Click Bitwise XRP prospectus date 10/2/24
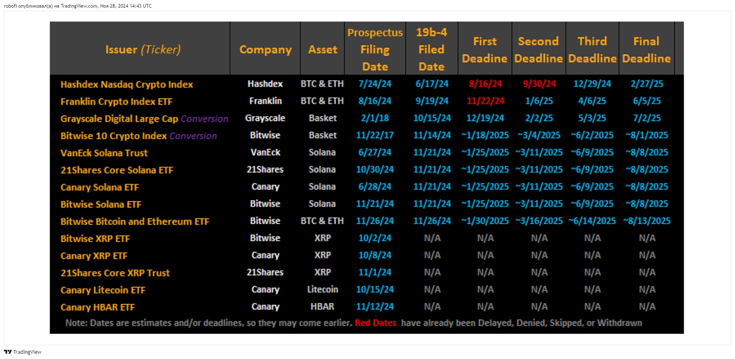 [375, 238]
